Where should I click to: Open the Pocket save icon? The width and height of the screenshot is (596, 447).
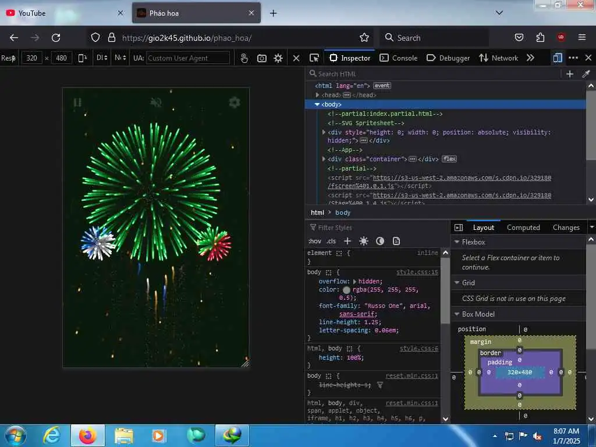[x=519, y=37]
